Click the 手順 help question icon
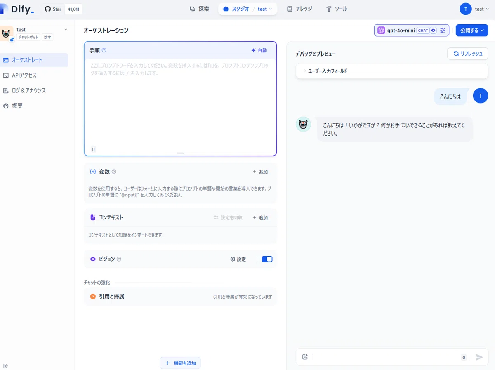The width and height of the screenshot is (495, 370). point(104,50)
